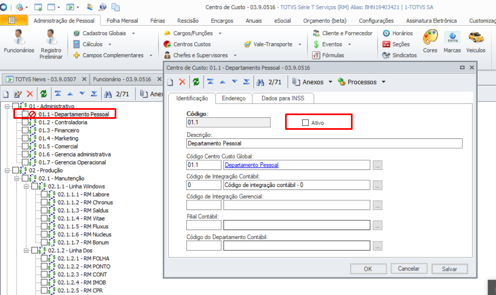
Task: Check the 01.4 - Marketing box
Action: coord(25,138)
